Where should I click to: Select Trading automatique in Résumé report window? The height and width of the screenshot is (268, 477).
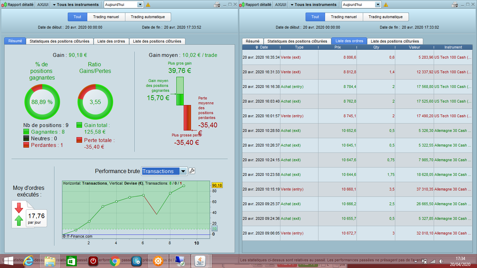[148, 17]
